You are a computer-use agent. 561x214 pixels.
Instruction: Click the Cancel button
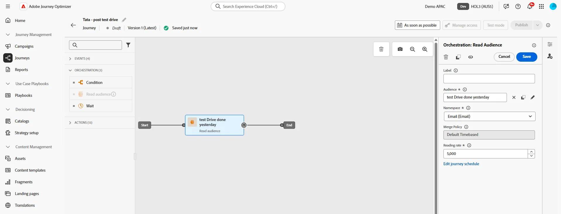[504, 57]
